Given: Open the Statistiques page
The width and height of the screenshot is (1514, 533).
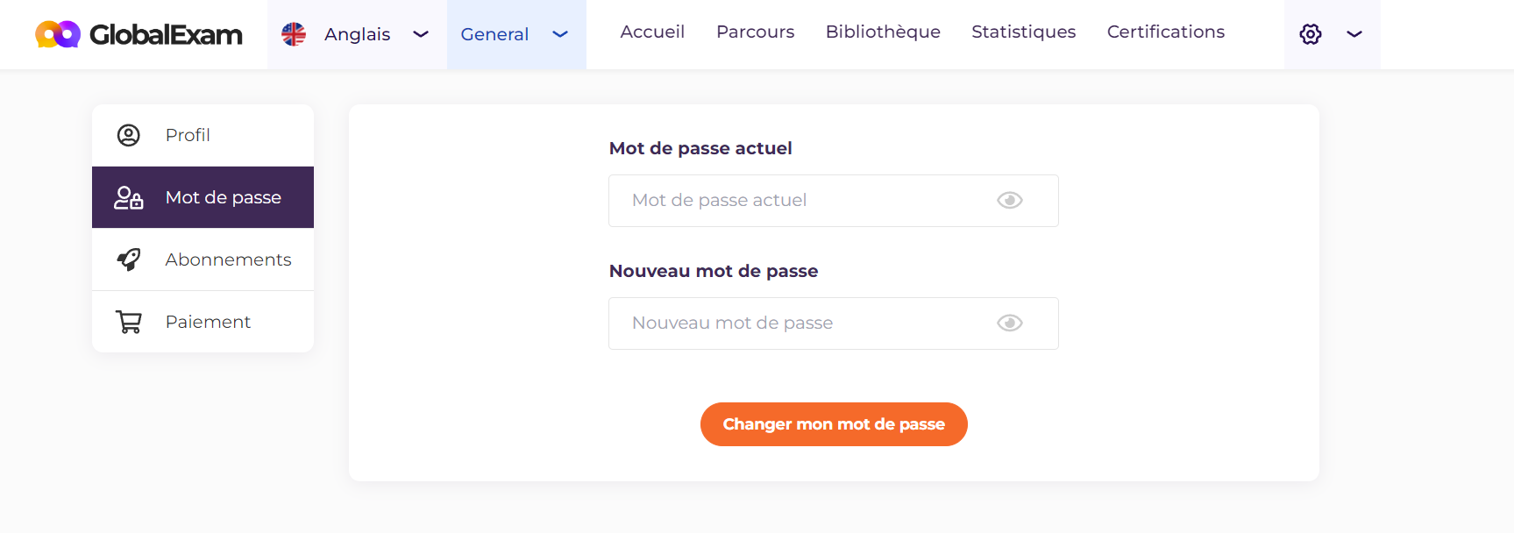Looking at the screenshot, I should [1024, 32].
